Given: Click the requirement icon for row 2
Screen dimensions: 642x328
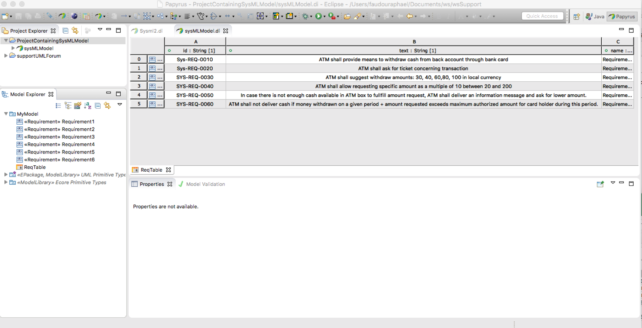Looking at the screenshot, I should tap(152, 77).
